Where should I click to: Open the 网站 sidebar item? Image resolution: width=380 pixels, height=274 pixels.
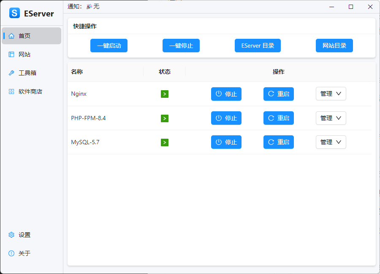coord(32,54)
